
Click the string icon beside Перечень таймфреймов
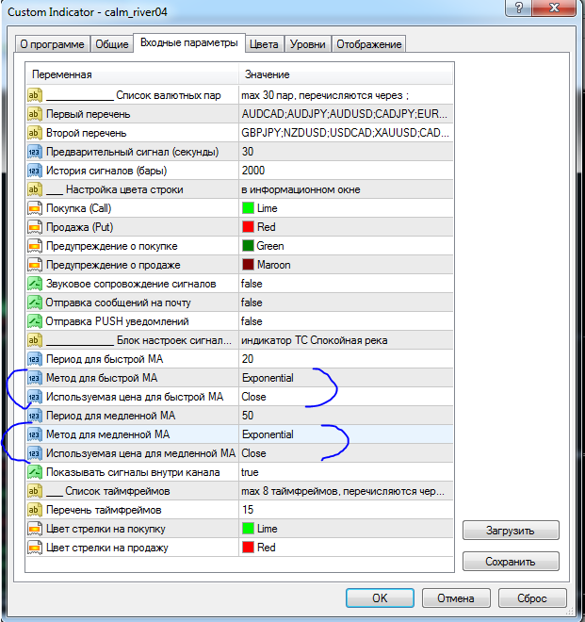(35, 510)
